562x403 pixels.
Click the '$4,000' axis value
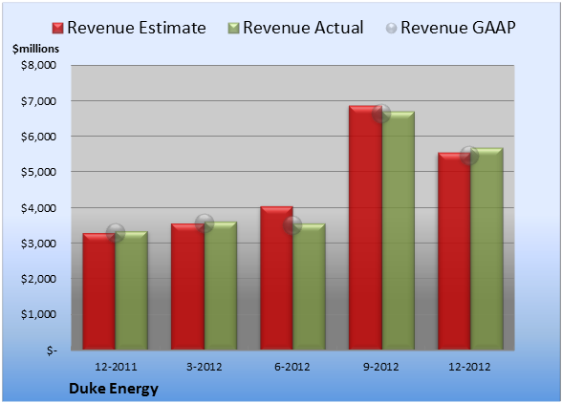click(x=38, y=208)
